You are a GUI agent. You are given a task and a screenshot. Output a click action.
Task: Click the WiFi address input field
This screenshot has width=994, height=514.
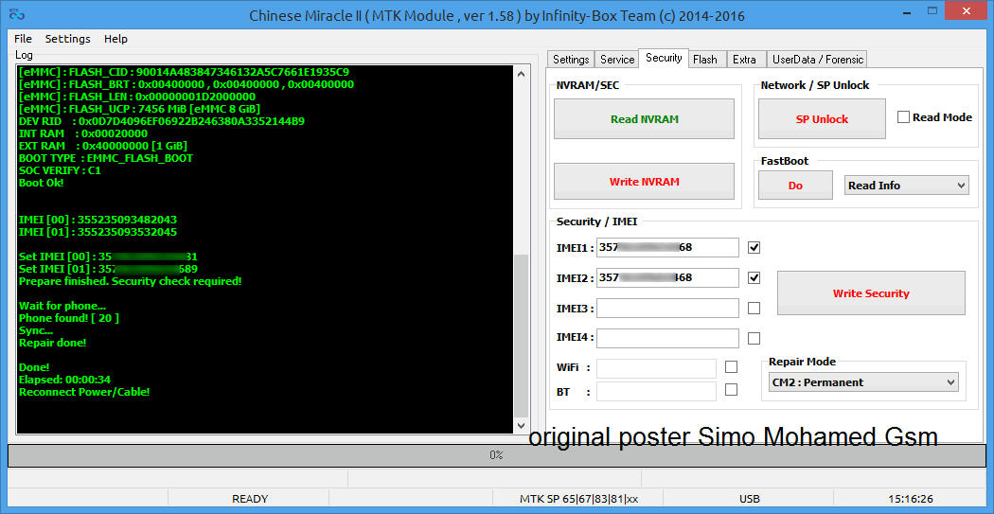pyautogui.click(x=656, y=368)
